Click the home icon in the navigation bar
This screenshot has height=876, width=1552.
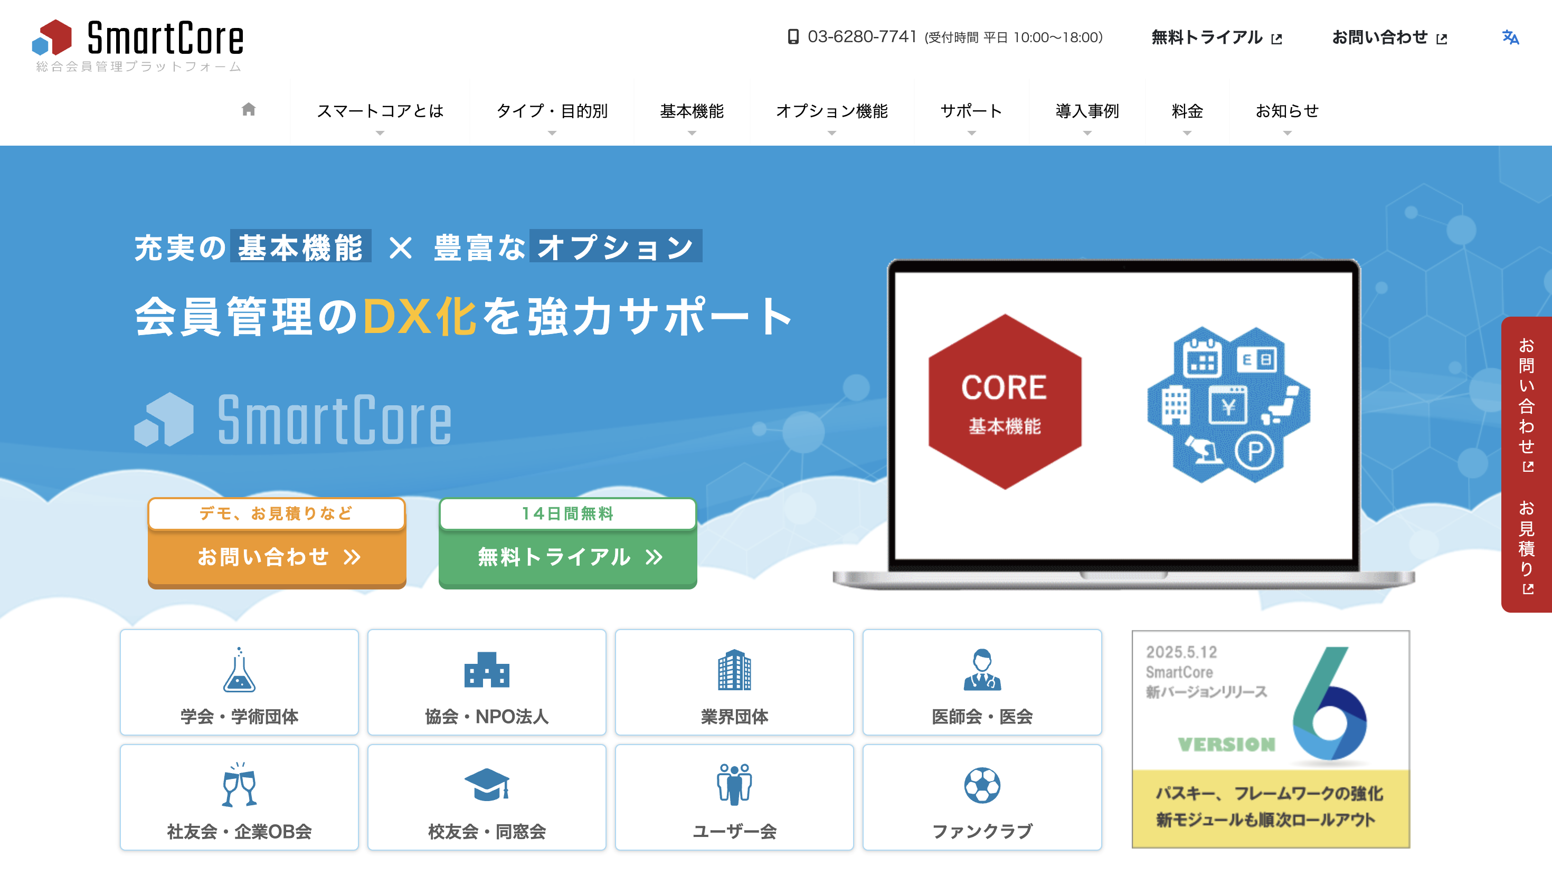click(x=248, y=110)
